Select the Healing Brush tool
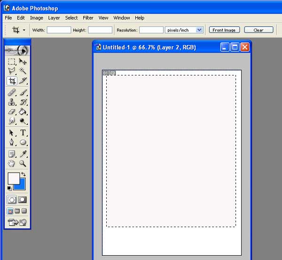 [x=12, y=92]
